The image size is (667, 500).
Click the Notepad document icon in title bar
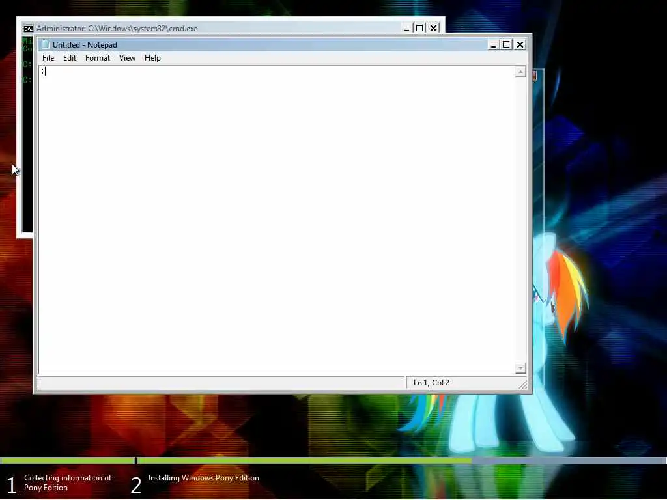(46, 45)
